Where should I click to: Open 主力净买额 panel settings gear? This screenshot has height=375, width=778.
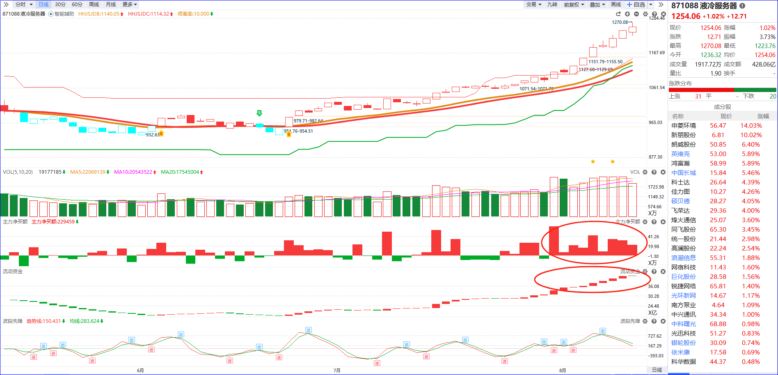click(x=645, y=222)
